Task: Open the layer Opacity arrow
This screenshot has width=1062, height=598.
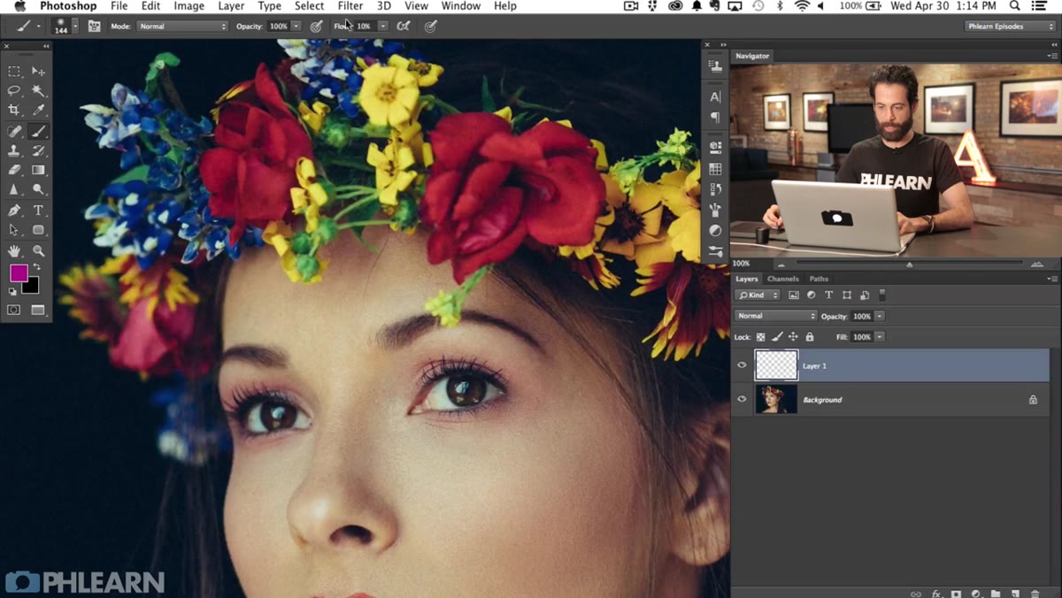Action: (x=879, y=316)
